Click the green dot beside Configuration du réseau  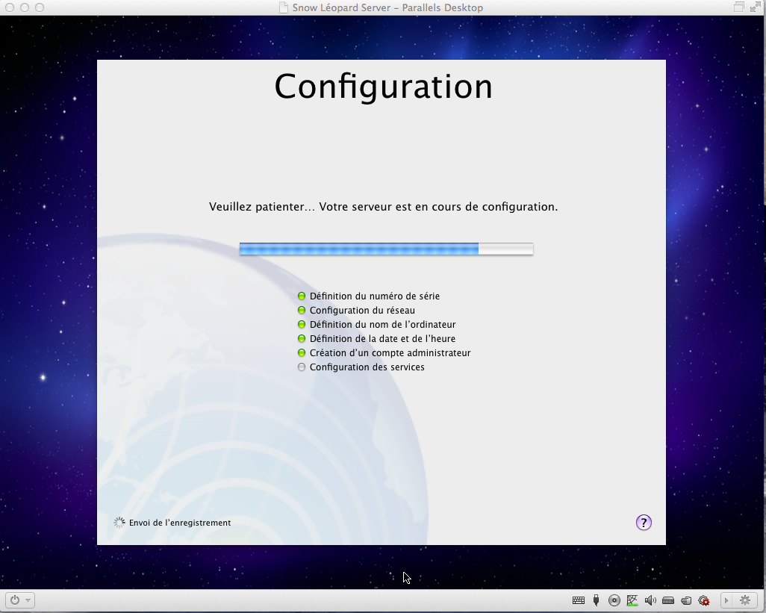coord(302,310)
